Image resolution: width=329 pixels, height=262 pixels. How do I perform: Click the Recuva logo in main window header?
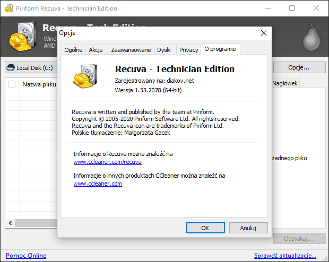pyautogui.click(x=22, y=37)
